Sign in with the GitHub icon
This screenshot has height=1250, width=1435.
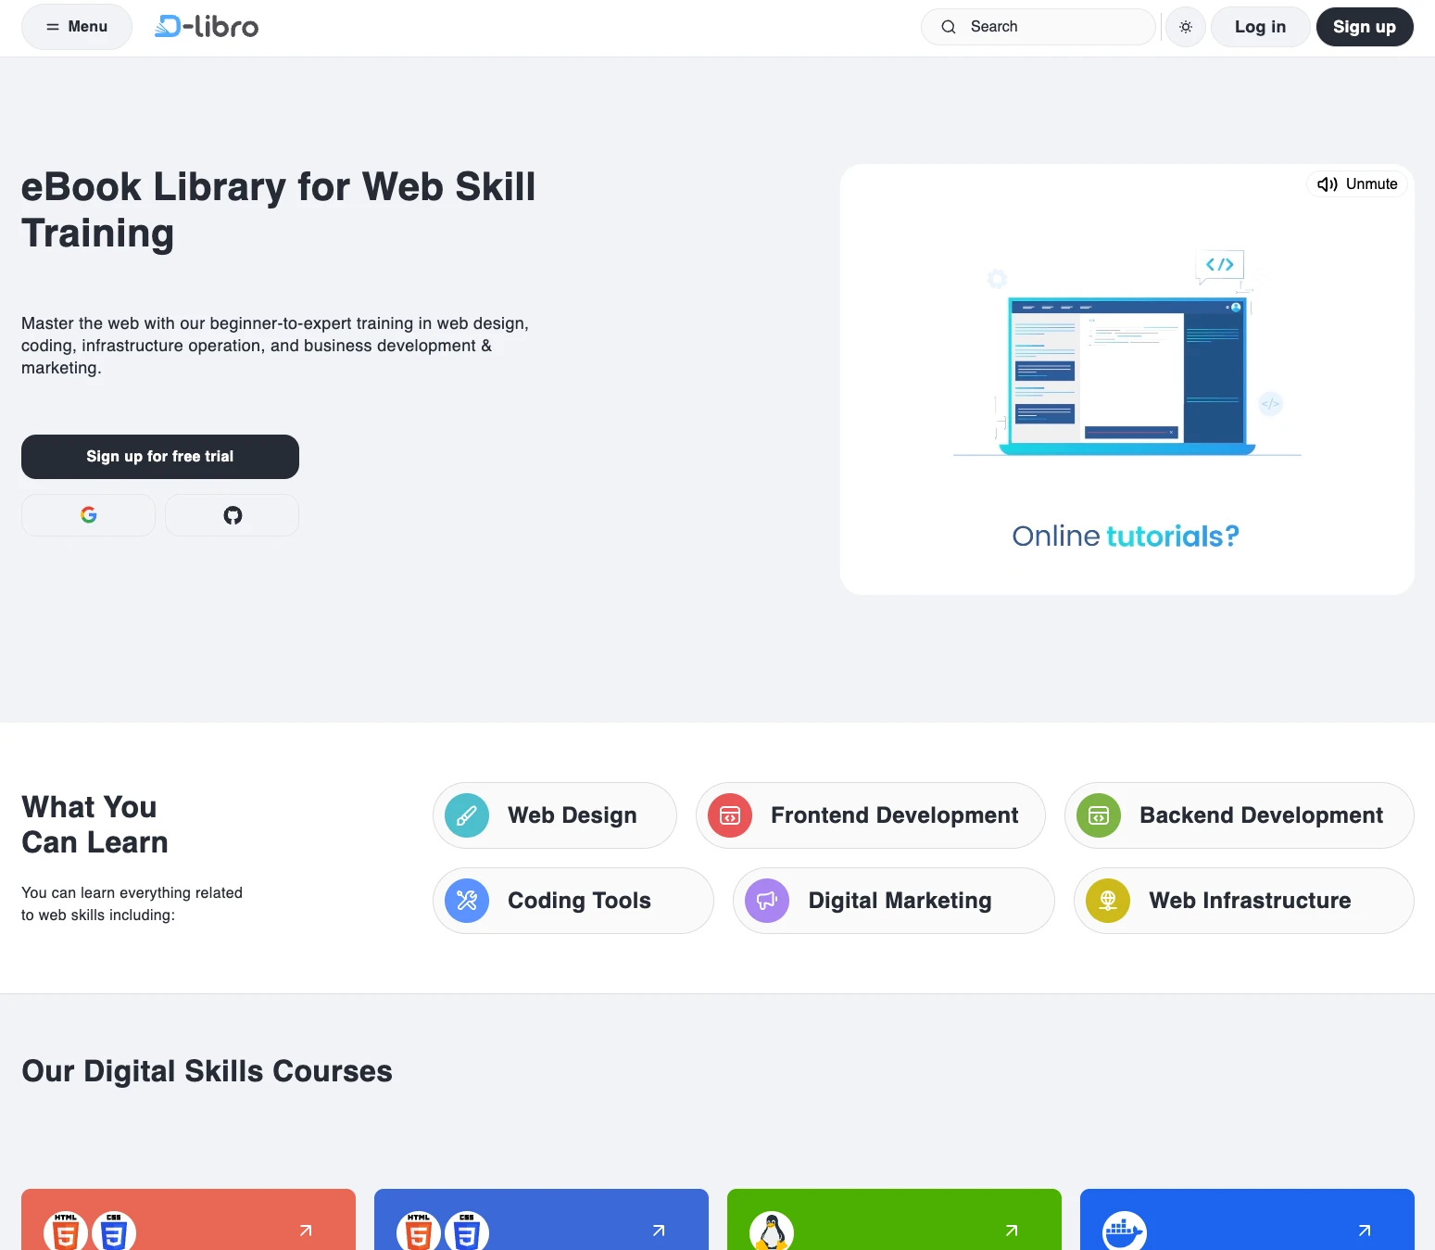click(233, 515)
